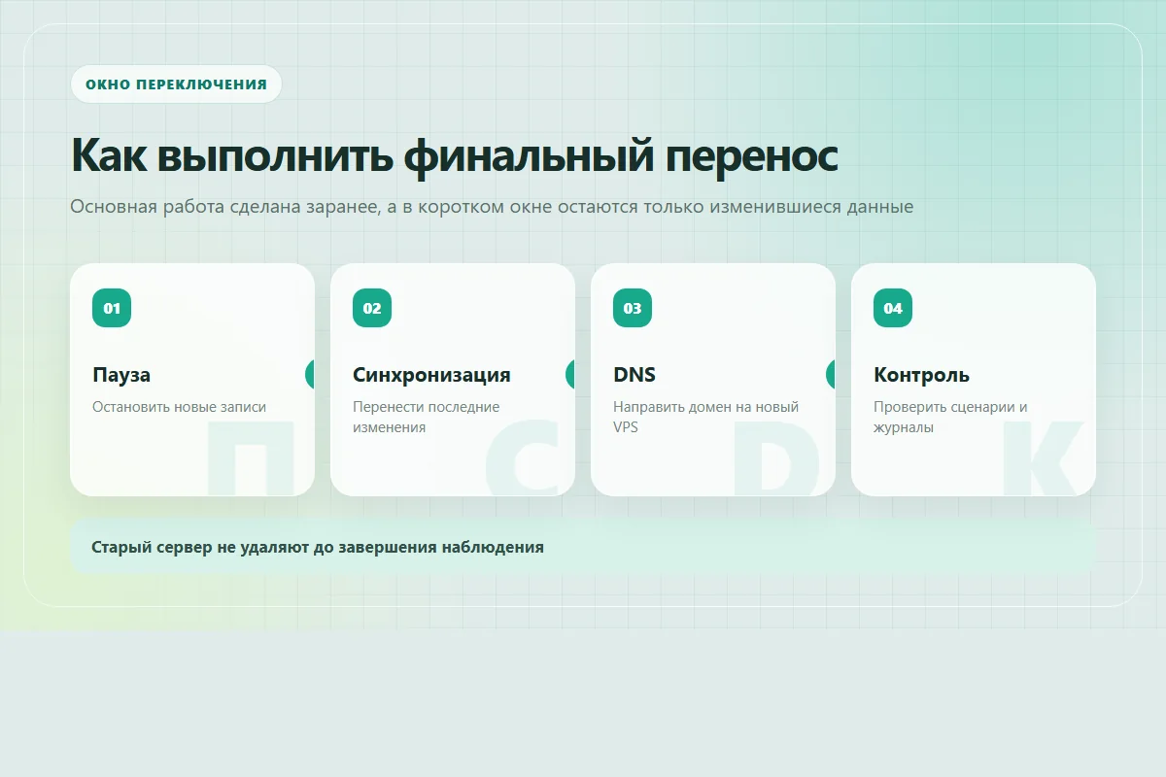This screenshot has height=777, width=1166.
Task: Click the text 'Остановить новые записи'
Action: 179,407
